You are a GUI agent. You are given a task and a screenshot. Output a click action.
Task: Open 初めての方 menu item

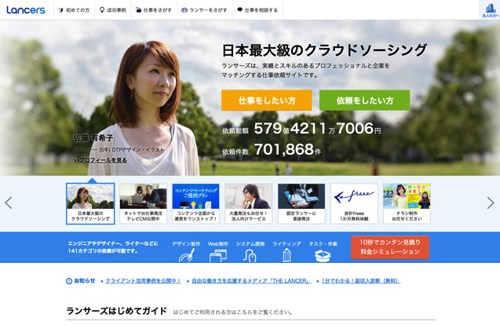pos(74,10)
